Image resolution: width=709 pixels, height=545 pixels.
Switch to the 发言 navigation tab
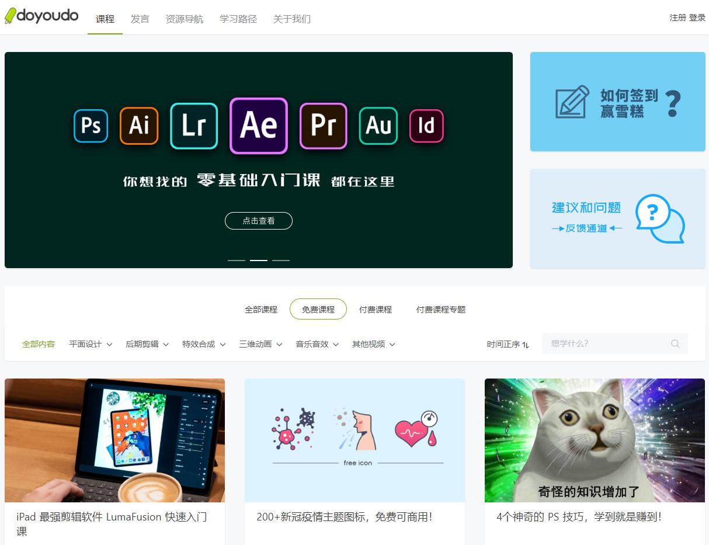tap(140, 18)
